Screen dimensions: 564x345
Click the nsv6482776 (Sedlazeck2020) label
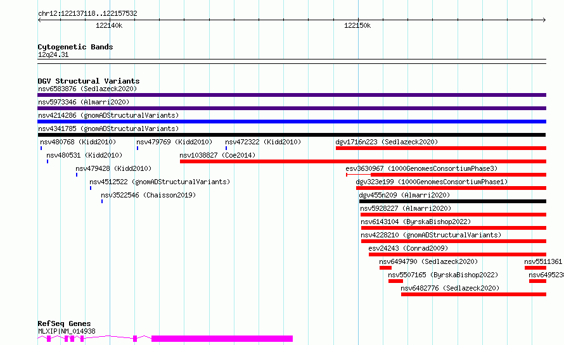[450, 288]
